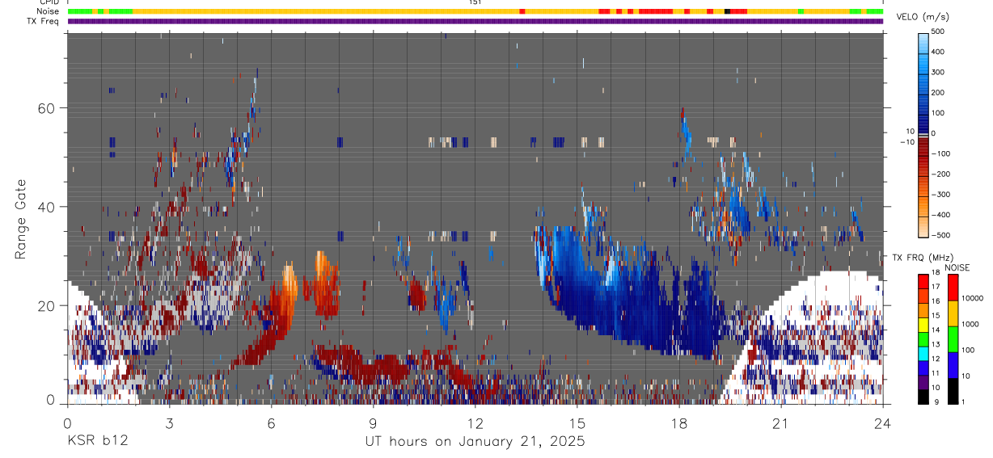Click the colored Noise strip above the plot

tap(475, 11)
